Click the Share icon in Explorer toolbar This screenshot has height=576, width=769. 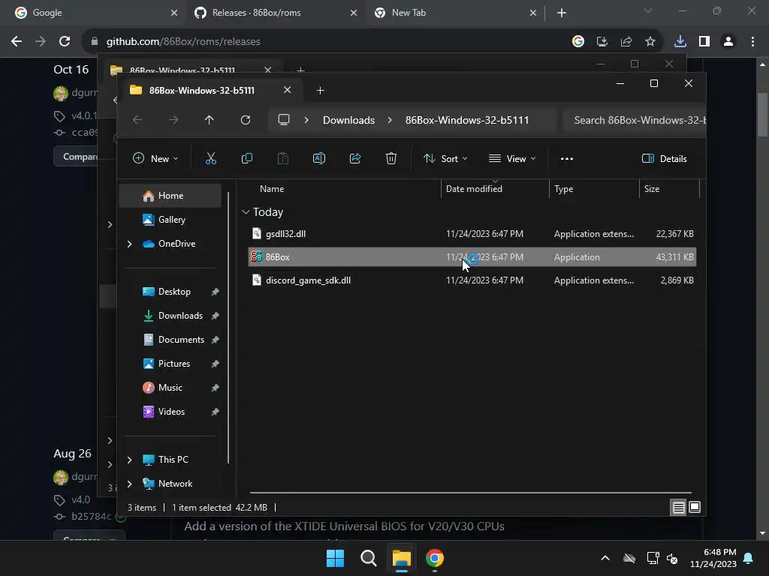click(x=355, y=158)
